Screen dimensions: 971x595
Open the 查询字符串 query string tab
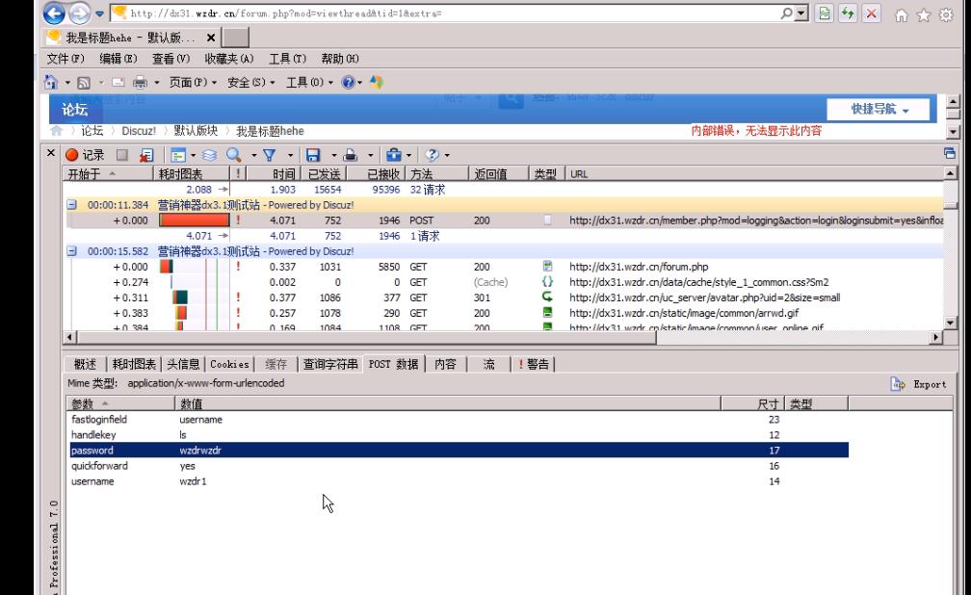tap(330, 364)
